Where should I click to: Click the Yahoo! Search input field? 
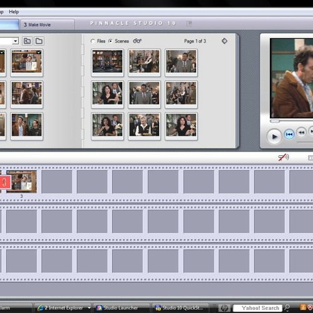click(x=257, y=308)
